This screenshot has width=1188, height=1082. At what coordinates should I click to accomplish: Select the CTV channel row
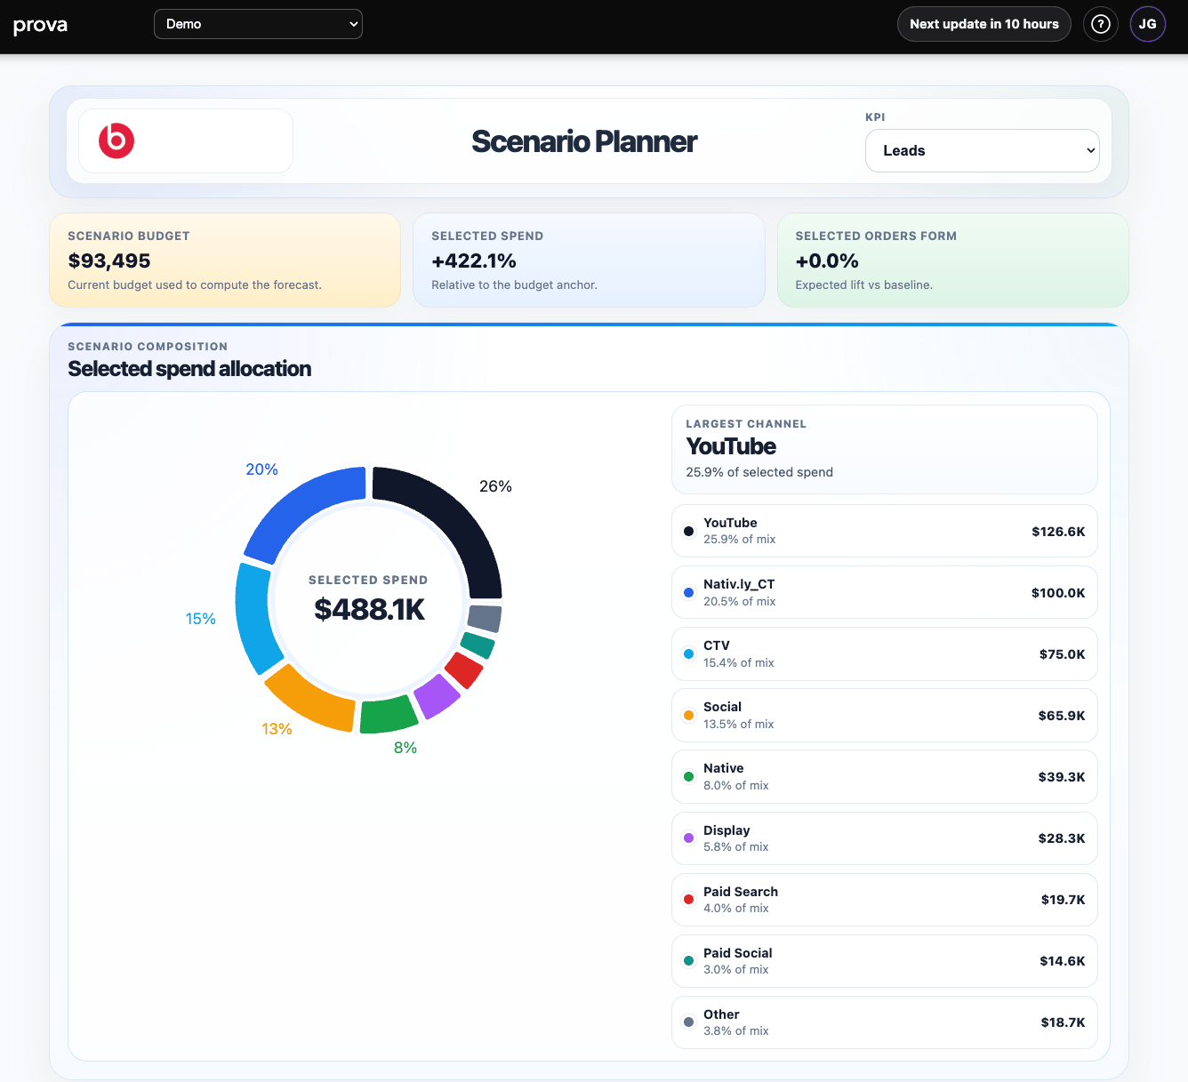pyautogui.click(x=885, y=653)
